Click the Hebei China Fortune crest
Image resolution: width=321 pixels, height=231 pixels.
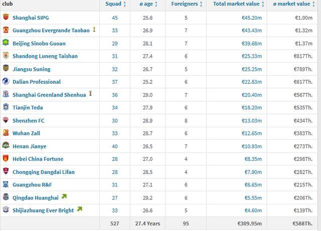click(x=6, y=159)
